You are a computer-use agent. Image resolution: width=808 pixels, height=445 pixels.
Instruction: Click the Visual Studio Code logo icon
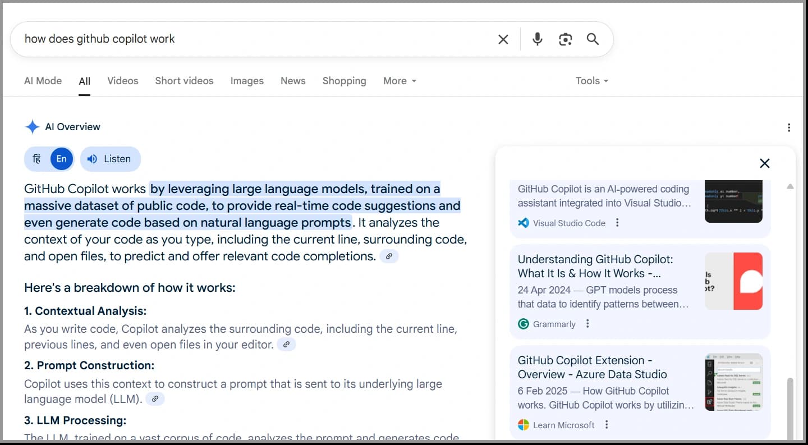click(524, 223)
